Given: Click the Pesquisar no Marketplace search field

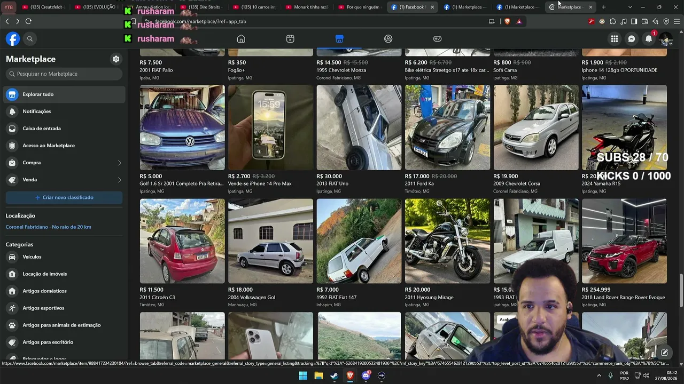Looking at the screenshot, I should (x=64, y=74).
